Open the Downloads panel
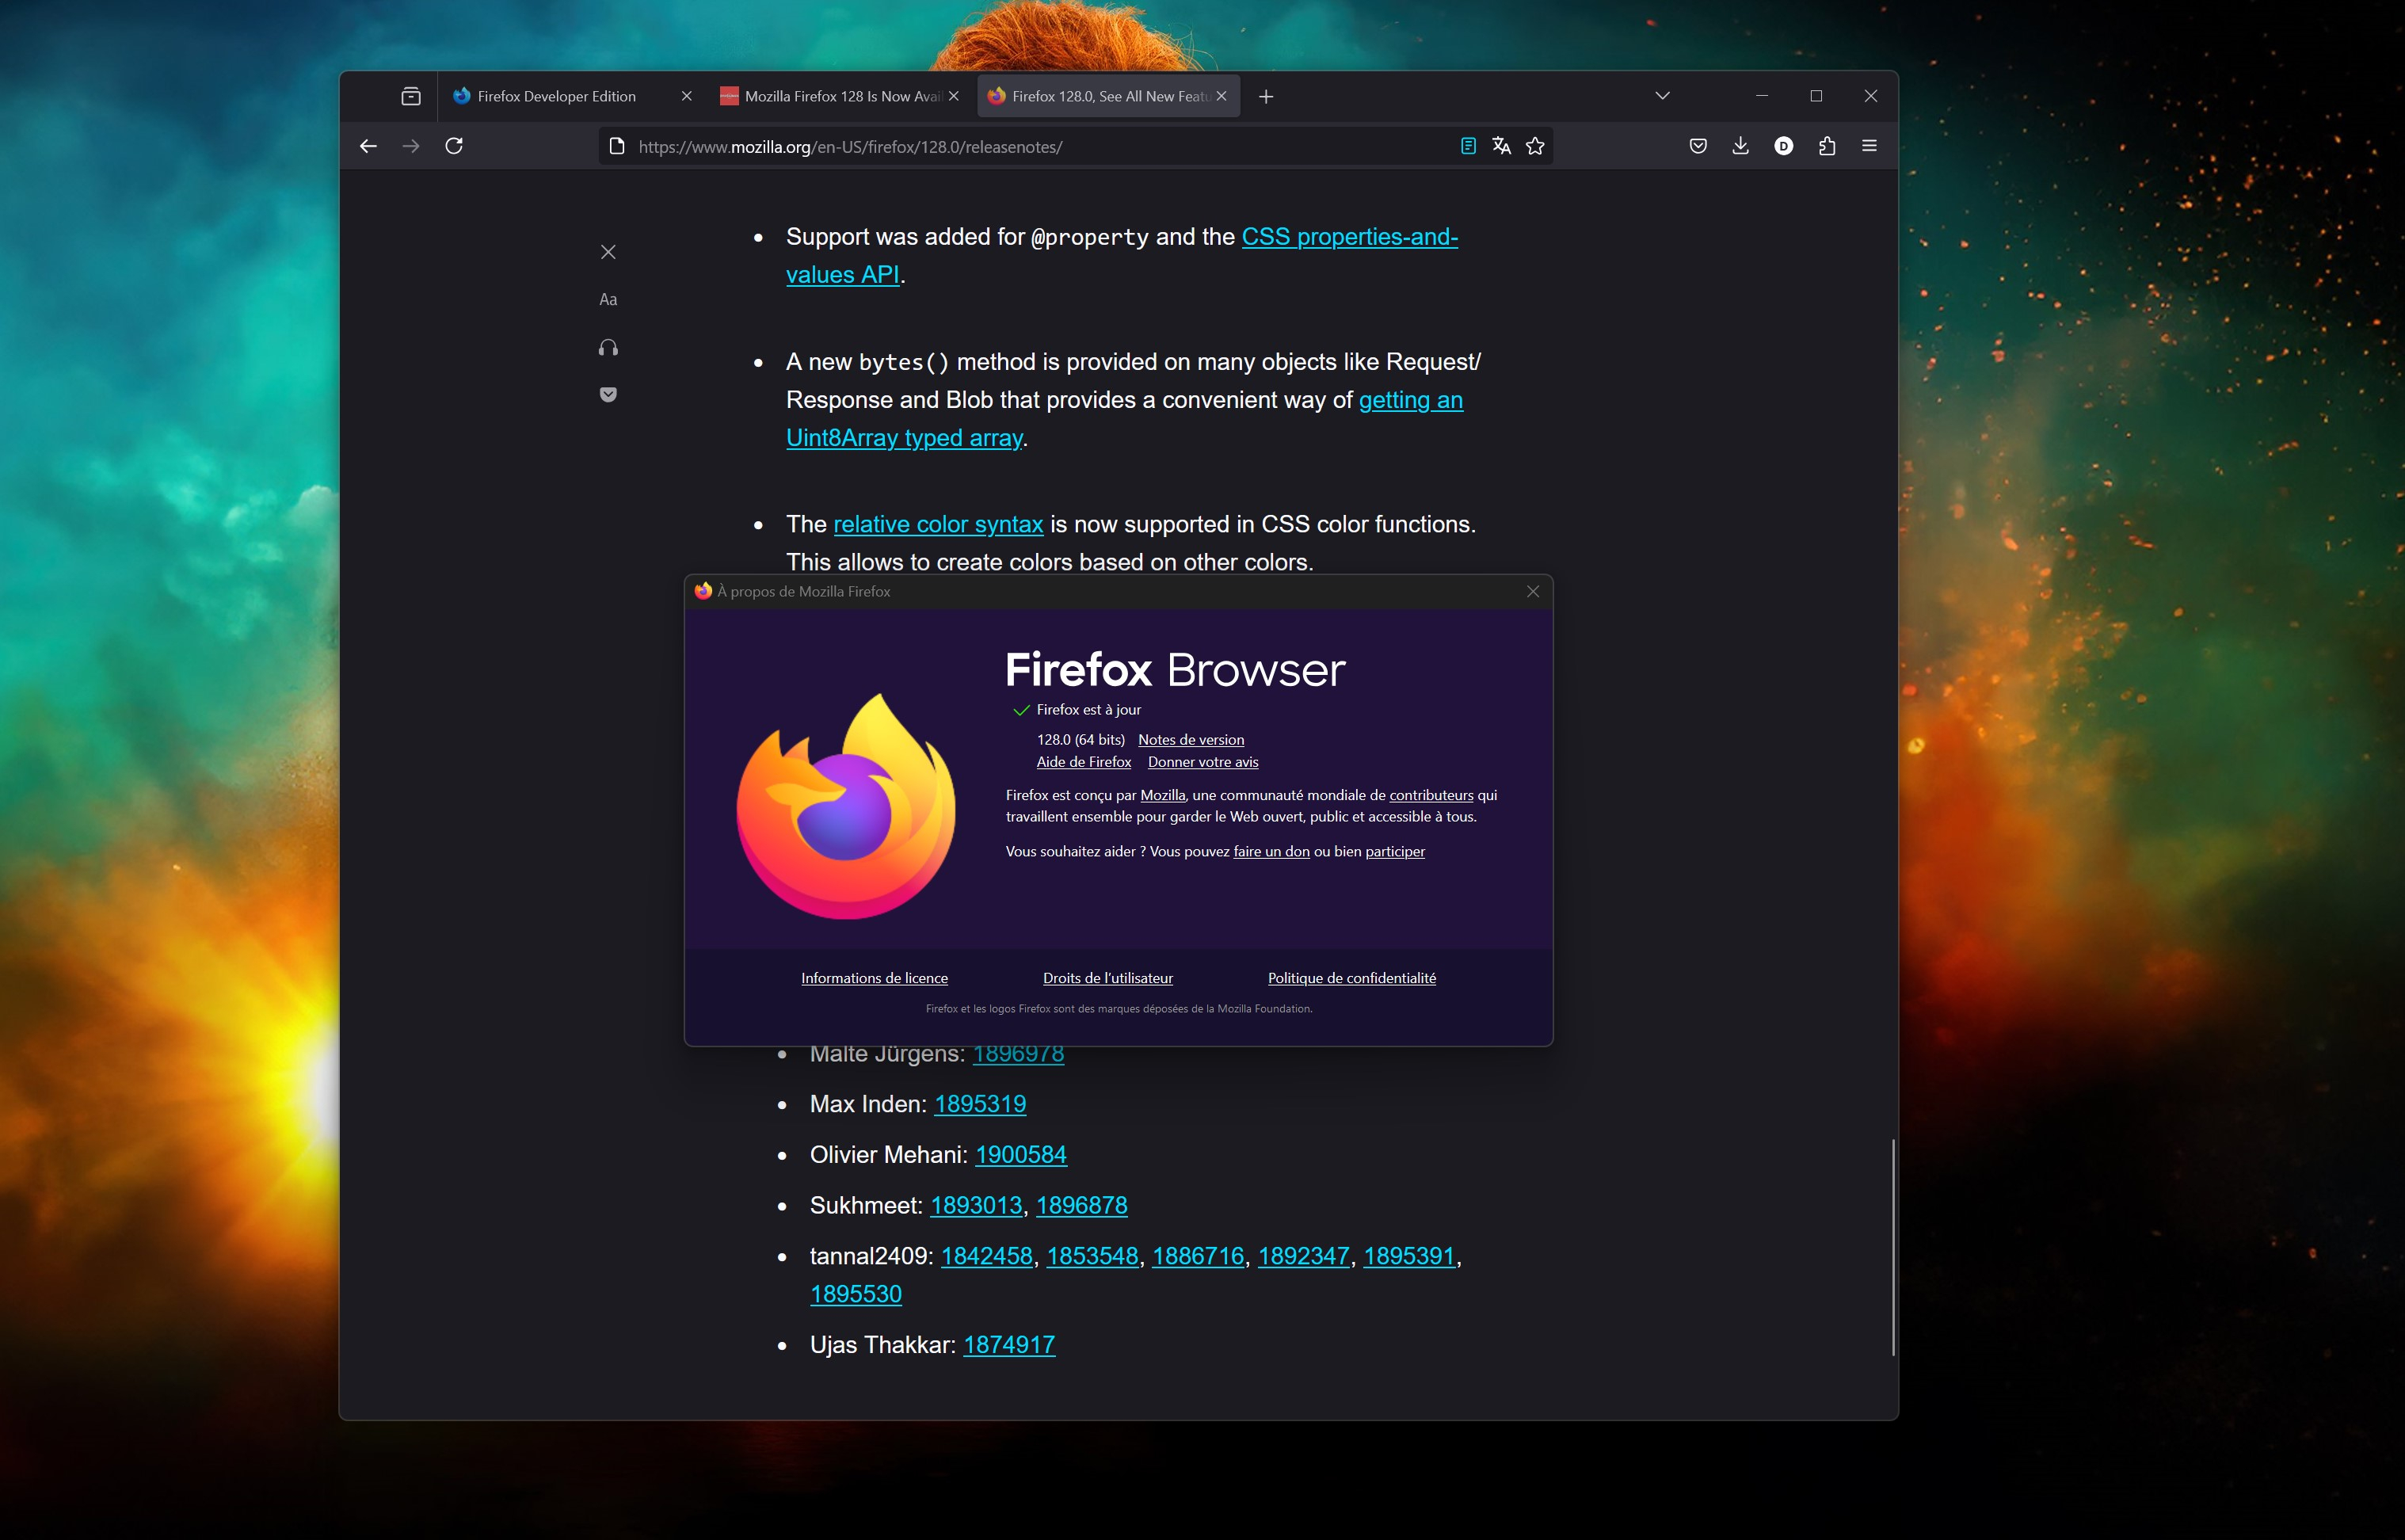The height and width of the screenshot is (1540, 2405). point(1740,146)
